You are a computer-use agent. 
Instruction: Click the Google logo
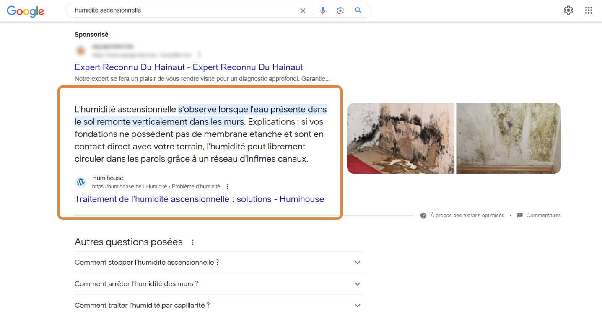click(25, 11)
